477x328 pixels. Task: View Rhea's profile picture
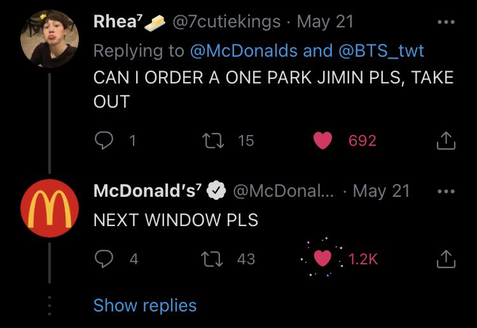50,39
